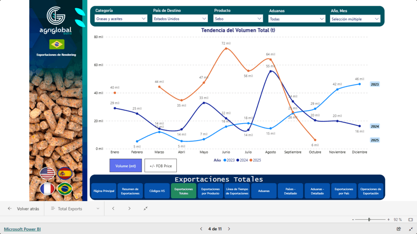Click the fit-to-page icon beside zoom percentage
The width and height of the screenshot is (417, 234).
point(410,219)
